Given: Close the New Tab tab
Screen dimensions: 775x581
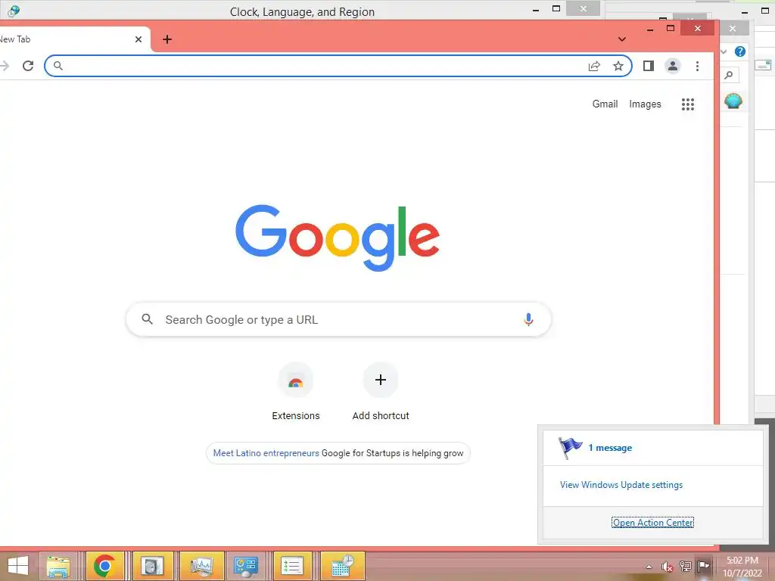Looking at the screenshot, I should pos(139,39).
